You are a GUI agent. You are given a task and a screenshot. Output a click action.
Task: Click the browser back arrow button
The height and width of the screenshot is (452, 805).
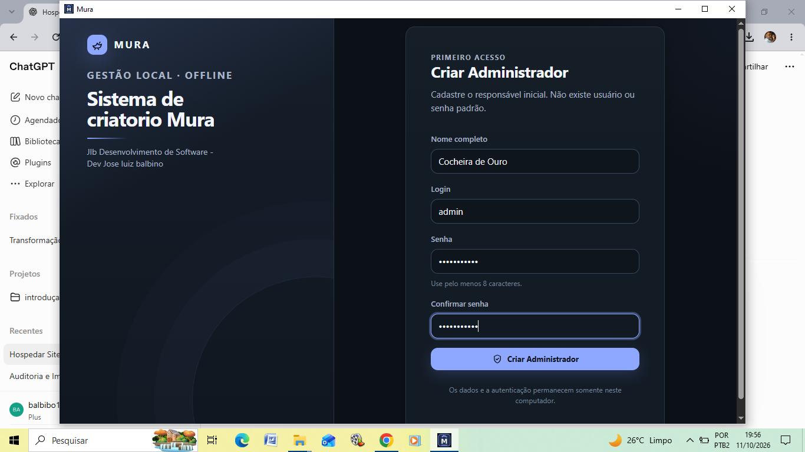[14, 37]
